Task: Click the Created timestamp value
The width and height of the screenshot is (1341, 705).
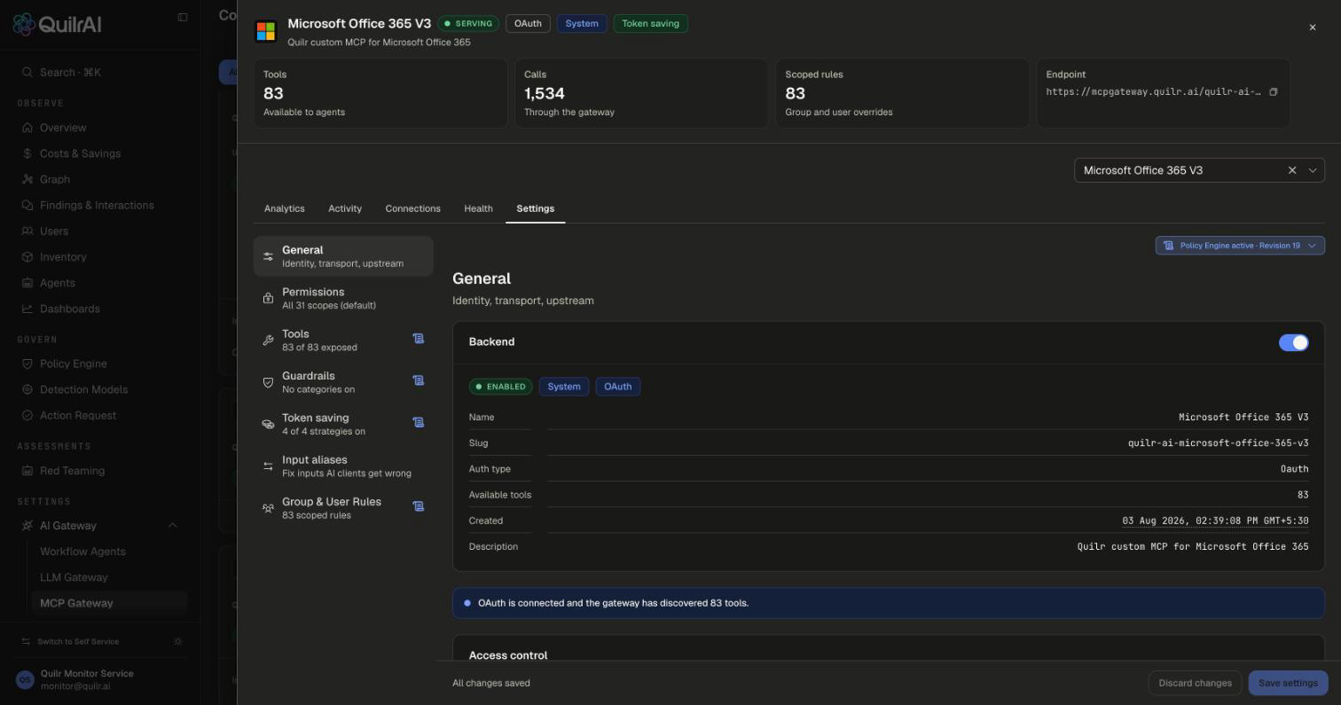Action: click(1215, 521)
